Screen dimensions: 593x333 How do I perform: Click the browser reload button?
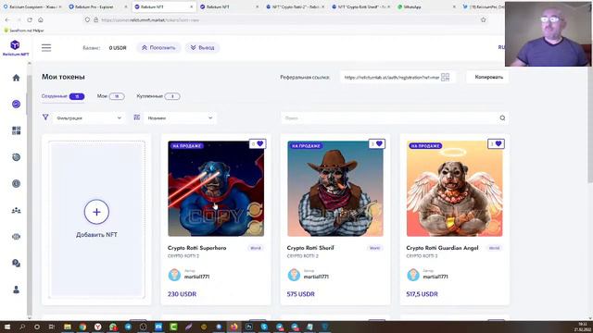[x=30, y=19]
